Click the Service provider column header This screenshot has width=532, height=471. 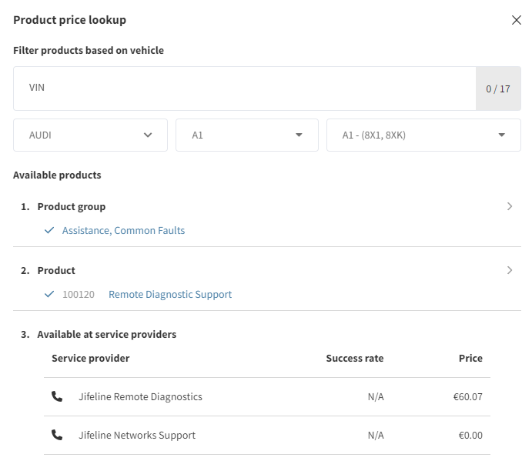90,358
